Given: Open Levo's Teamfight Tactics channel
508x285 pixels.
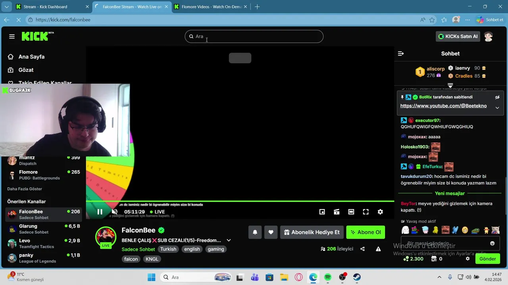Looking at the screenshot, I should 44,243.
